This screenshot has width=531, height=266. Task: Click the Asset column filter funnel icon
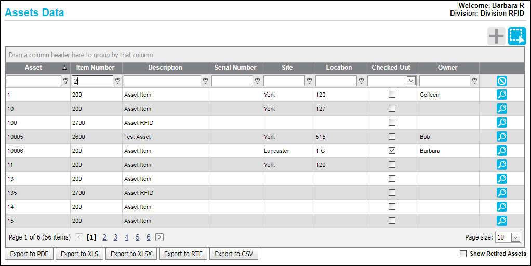click(65, 81)
